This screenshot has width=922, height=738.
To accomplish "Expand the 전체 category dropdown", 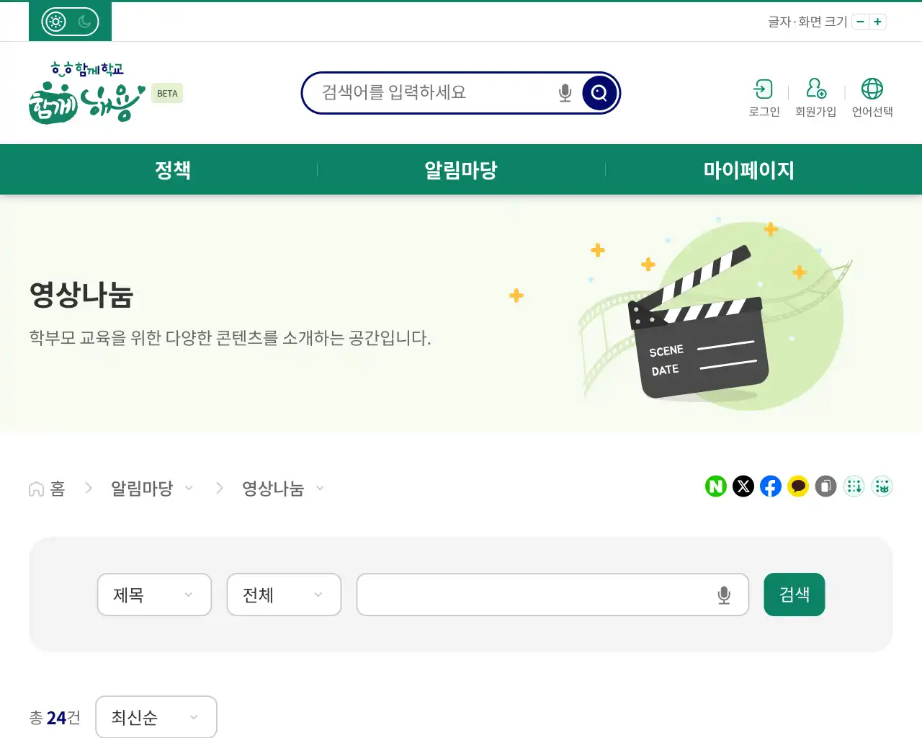I will (x=283, y=595).
